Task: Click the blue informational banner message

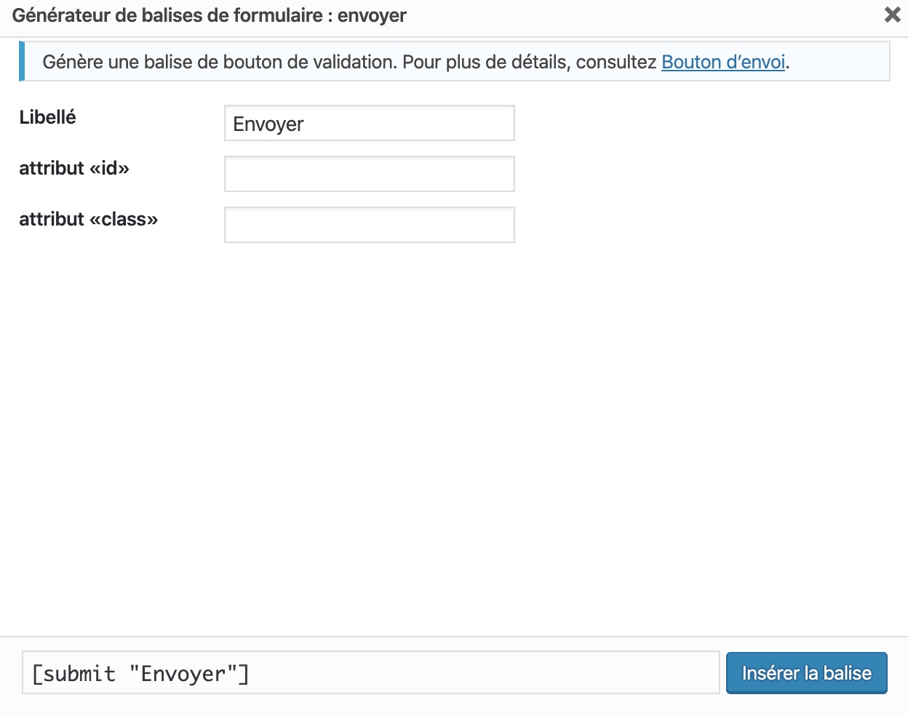Action: (x=415, y=62)
